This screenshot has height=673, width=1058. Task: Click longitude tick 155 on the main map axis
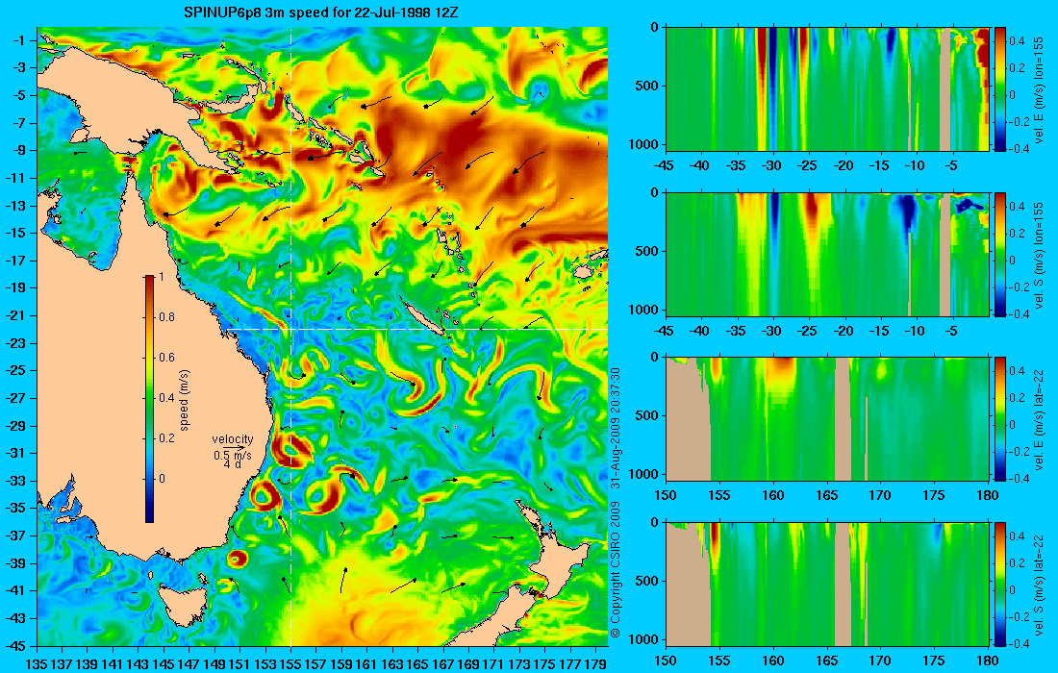[290, 663]
